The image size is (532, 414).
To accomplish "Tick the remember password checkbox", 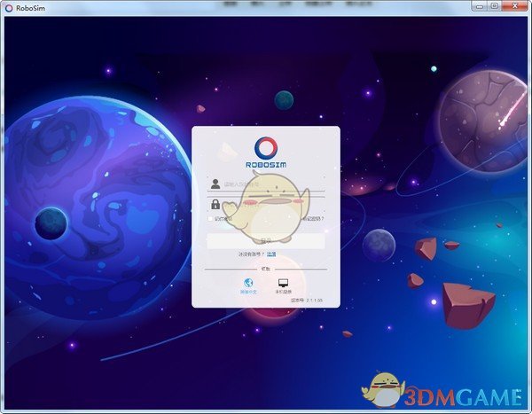I will tap(210, 219).
